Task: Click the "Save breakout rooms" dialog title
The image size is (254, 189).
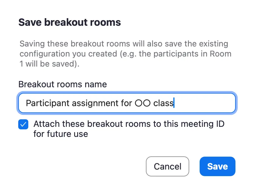Action: coord(69,23)
